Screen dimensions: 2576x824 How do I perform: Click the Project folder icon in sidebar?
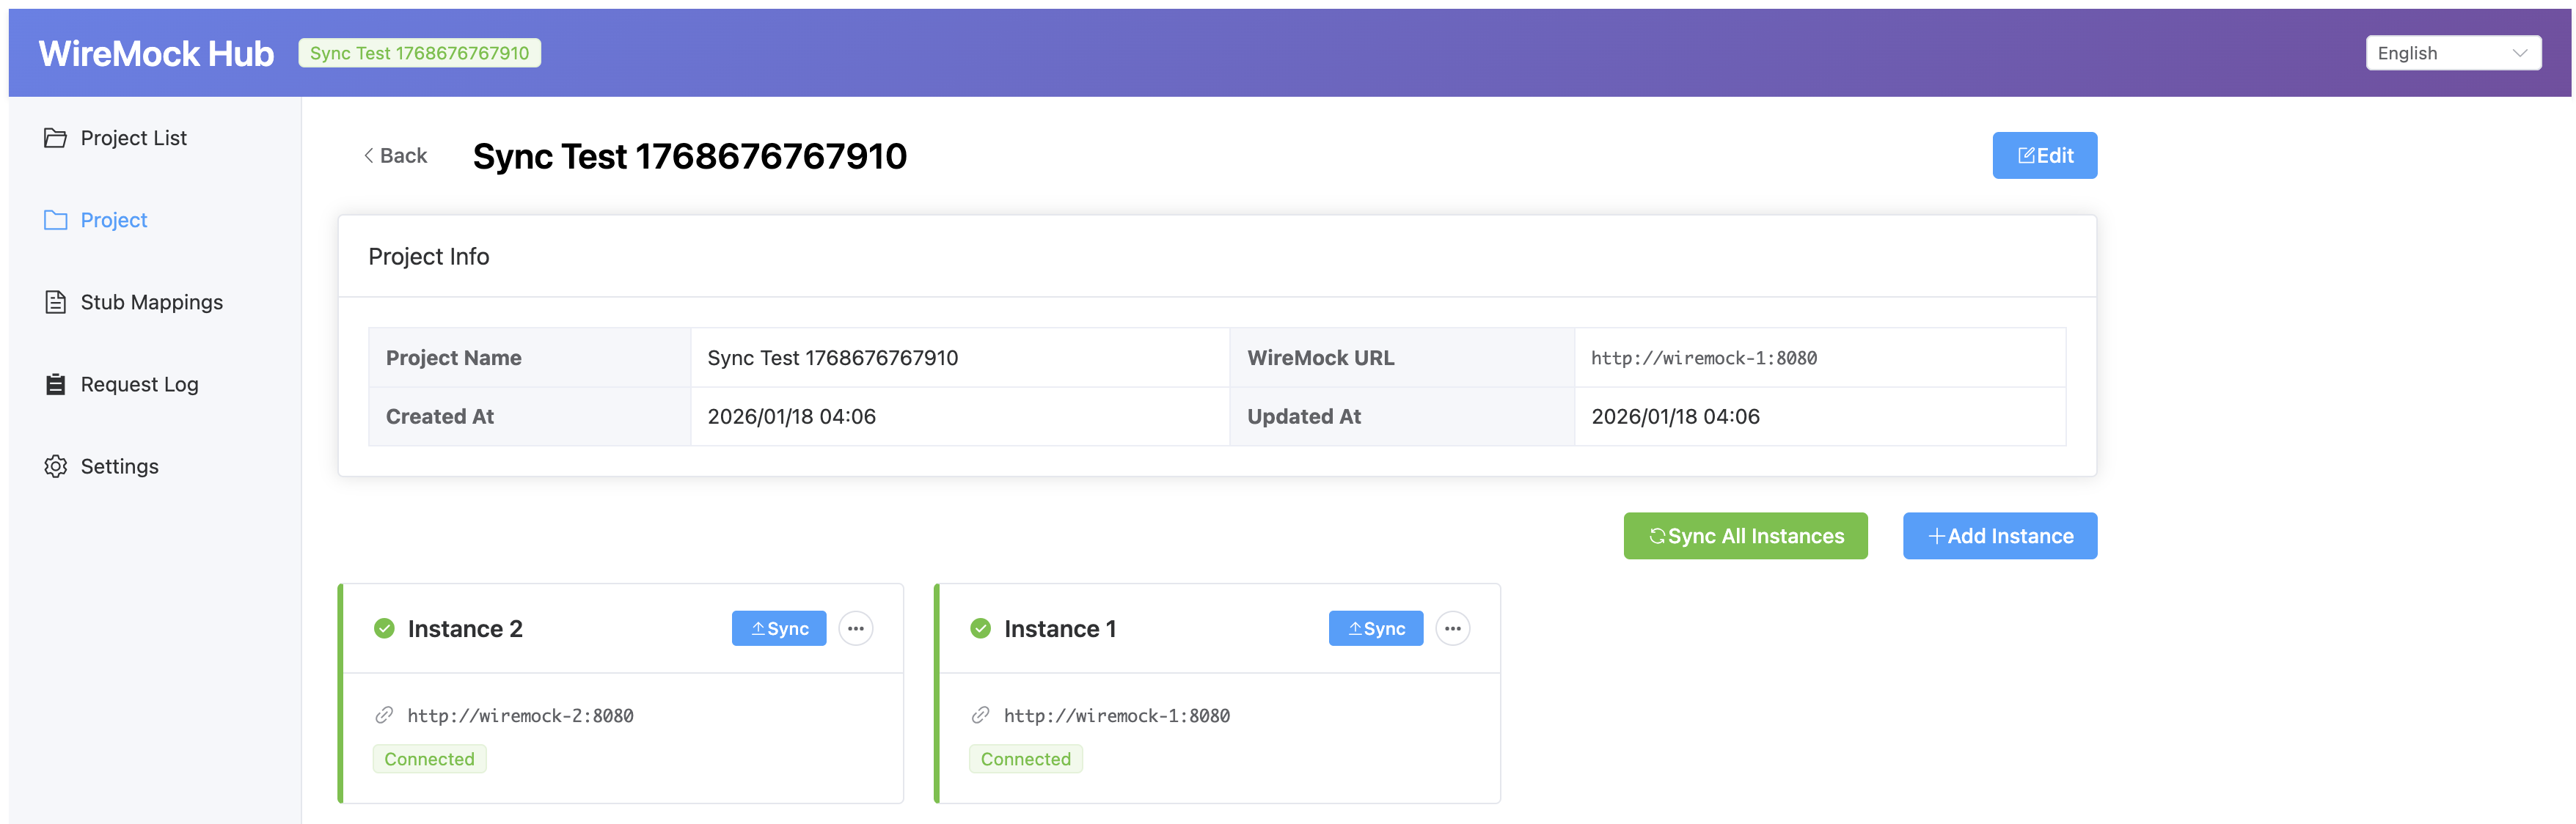[55, 220]
